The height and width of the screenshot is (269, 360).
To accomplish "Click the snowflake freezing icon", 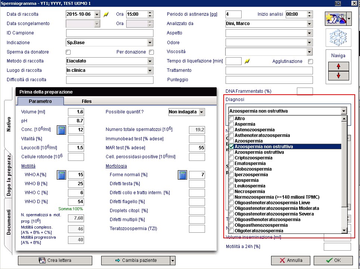I will (338, 38).
